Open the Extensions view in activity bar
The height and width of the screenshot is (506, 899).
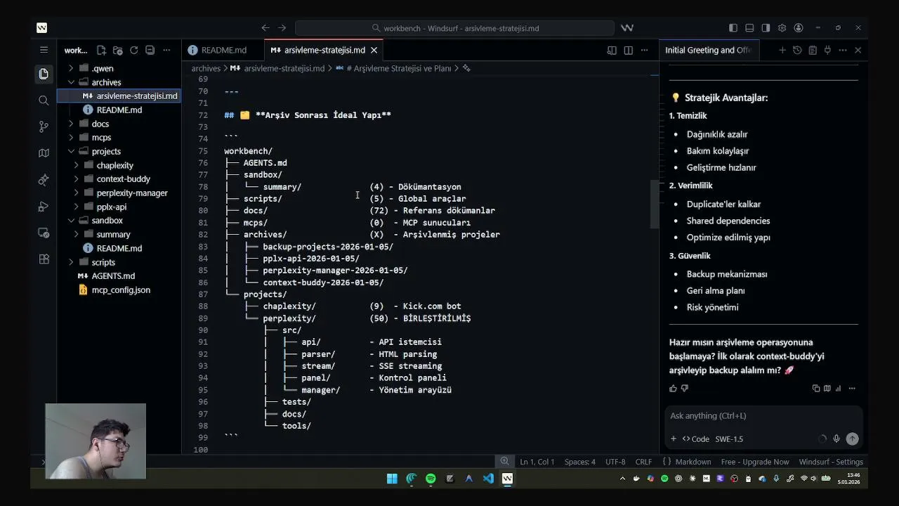point(44,259)
